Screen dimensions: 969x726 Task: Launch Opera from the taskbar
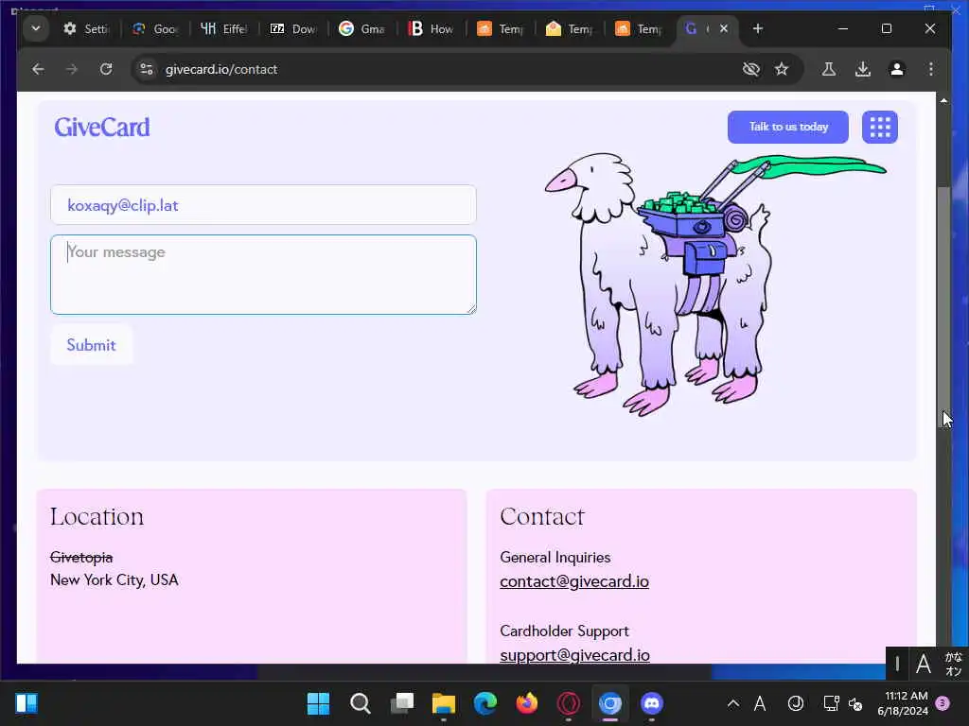point(569,703)
